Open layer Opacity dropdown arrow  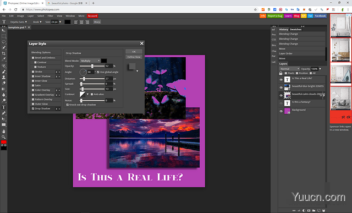point(320,69)
